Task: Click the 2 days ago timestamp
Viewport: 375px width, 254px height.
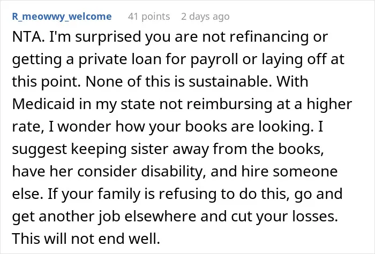Action: tap(205, 17)
